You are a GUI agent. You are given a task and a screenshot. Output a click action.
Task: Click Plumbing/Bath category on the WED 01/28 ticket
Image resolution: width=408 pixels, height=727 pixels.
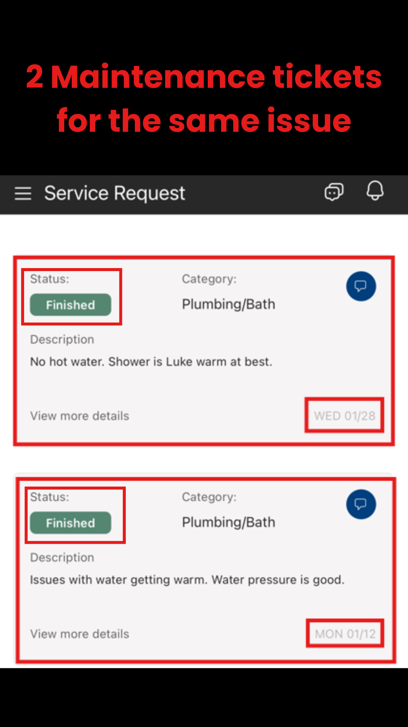(x=229, y=304)
